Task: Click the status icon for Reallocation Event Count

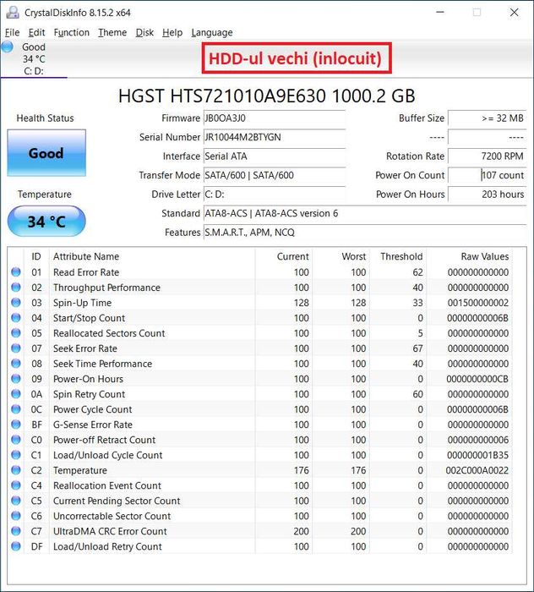Action: (x=16, y=485)
